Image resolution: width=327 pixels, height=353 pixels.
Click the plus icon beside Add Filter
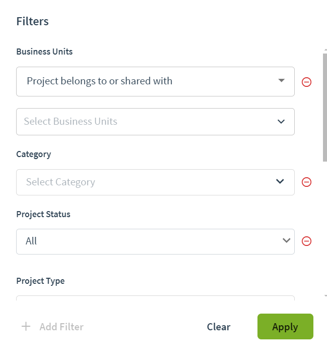pyautogui.click(x=26, y=326)
